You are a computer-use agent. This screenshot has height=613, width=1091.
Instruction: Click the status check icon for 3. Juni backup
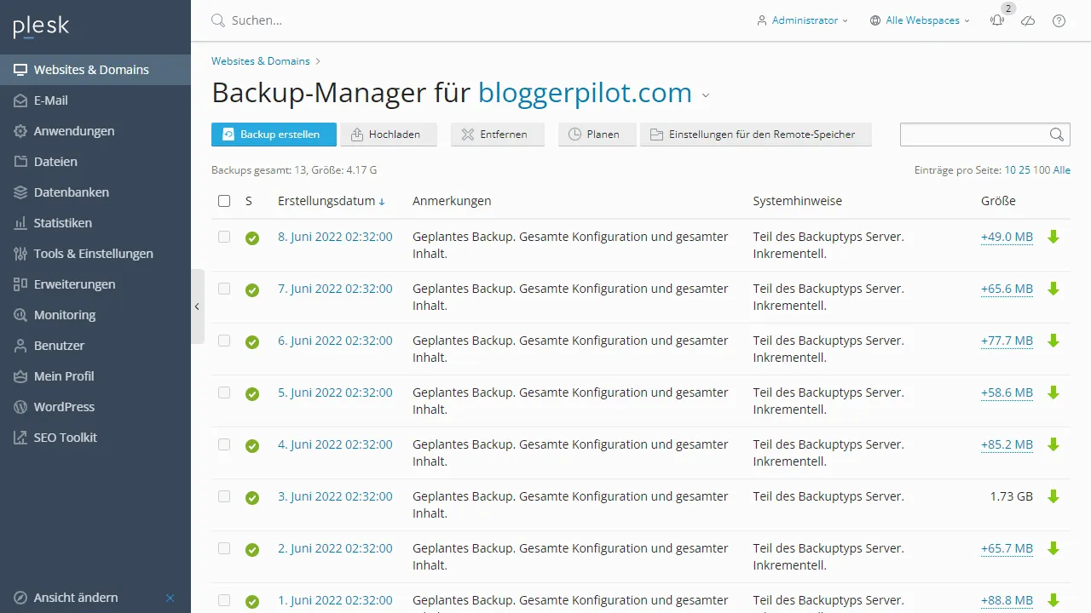coord(252,498)
